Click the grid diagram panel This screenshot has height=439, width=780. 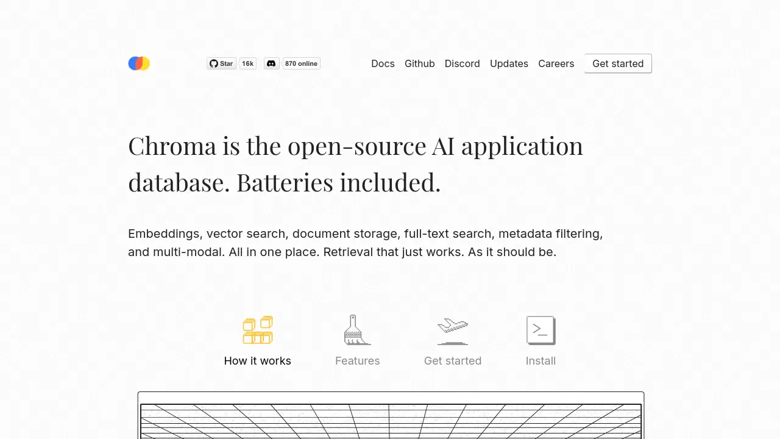pyautogui.click(x=391, y=416)
